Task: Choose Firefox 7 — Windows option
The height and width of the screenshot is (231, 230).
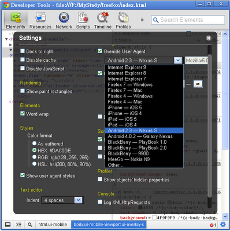Action: click(x=144, y=85)
